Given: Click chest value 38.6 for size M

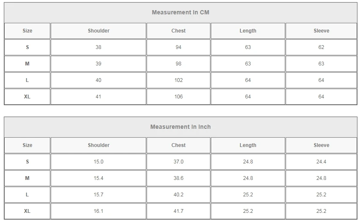Looking at the screenshot, I should 178,178.
